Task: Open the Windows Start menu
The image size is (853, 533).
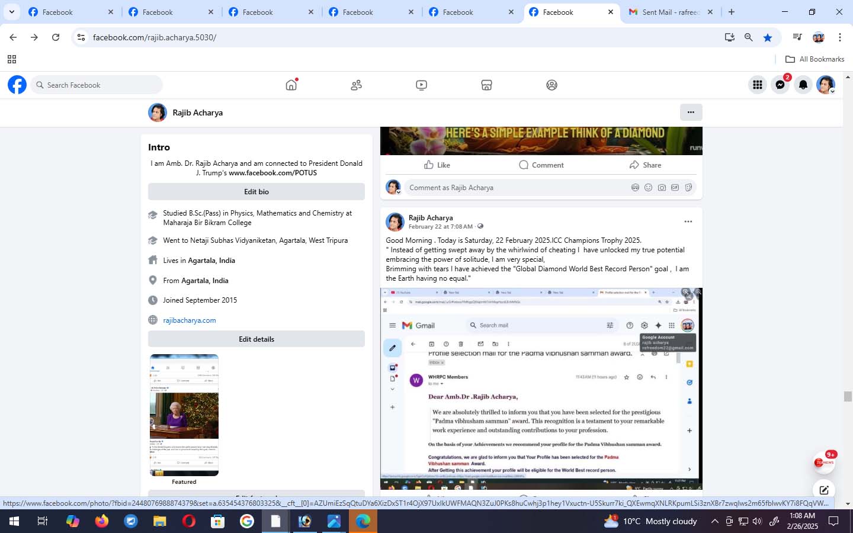Action: click(x=14, y=521)
